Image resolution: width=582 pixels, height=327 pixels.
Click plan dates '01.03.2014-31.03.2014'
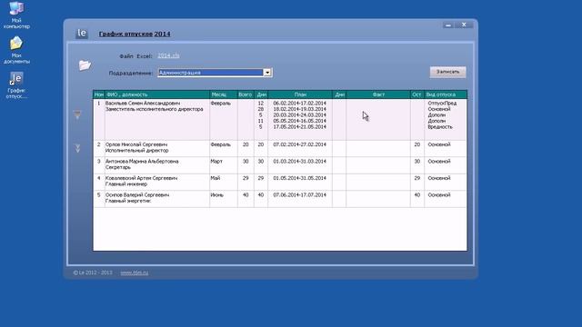[x=299, y=162]
